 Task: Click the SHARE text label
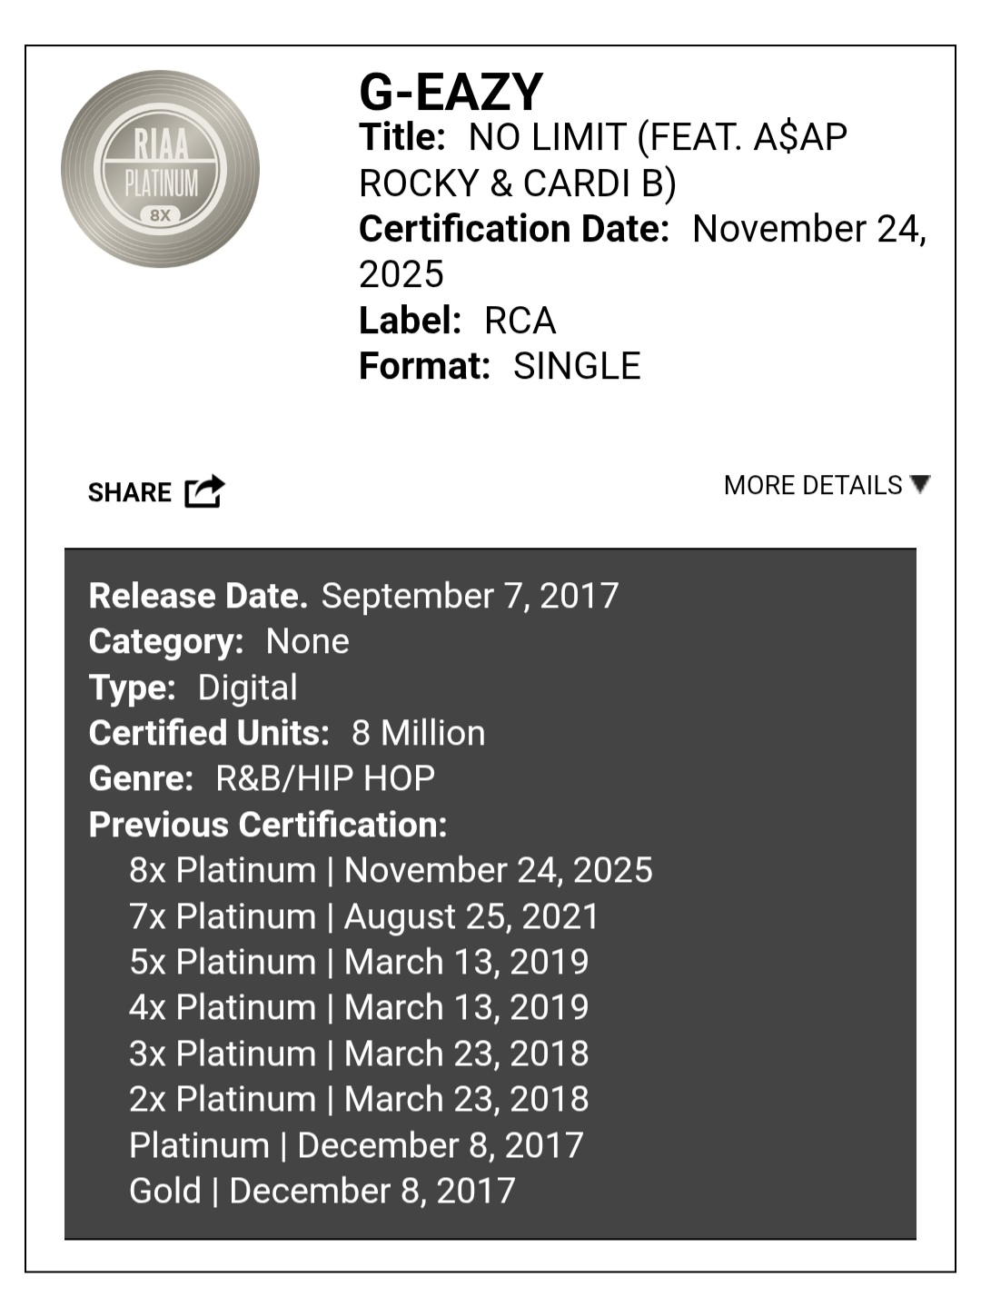129,492
